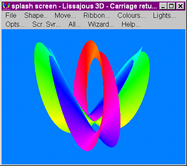Open the All... menu
The image size is (187, 166).
pyautogui.click(x=75, y=24)
